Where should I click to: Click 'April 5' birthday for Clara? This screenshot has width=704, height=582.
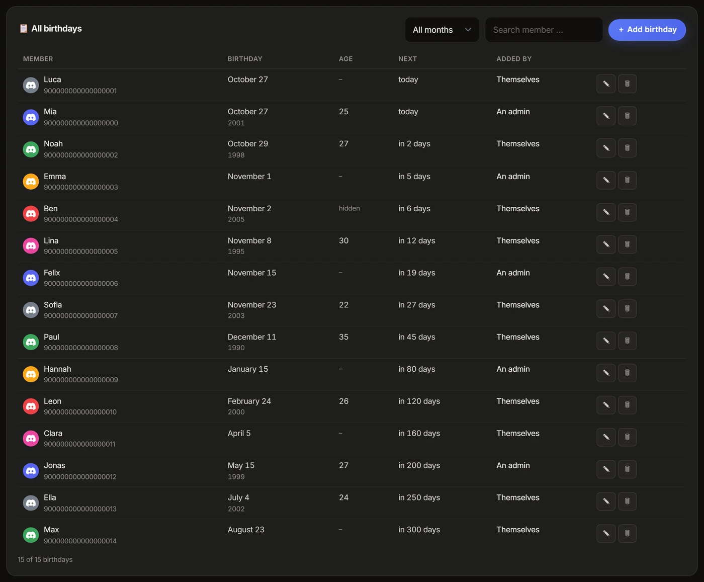[239, 433]
